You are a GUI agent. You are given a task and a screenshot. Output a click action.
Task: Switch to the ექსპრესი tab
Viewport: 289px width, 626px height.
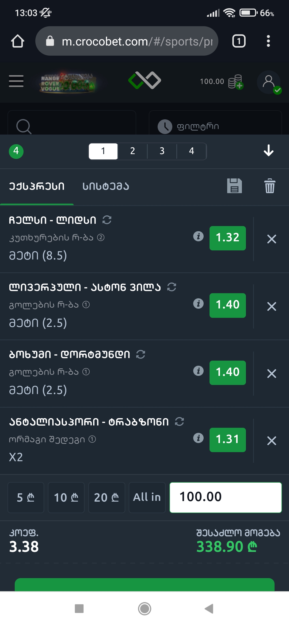[x=37, y=186]
